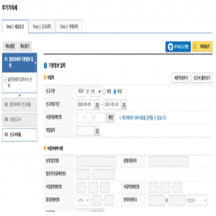Switch to Step 2. 신고내역 tab

click(x=42, y=26)
